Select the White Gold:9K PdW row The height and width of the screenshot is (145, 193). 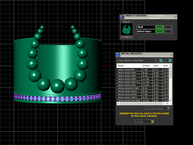143,88
